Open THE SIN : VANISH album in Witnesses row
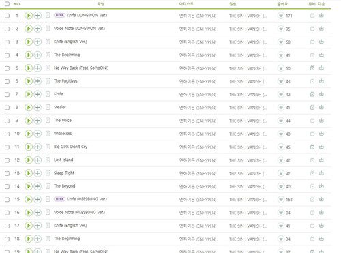Image resolution: width=341 pixels, height=253 pixels. pyautogui.click(x=248, y=134)
